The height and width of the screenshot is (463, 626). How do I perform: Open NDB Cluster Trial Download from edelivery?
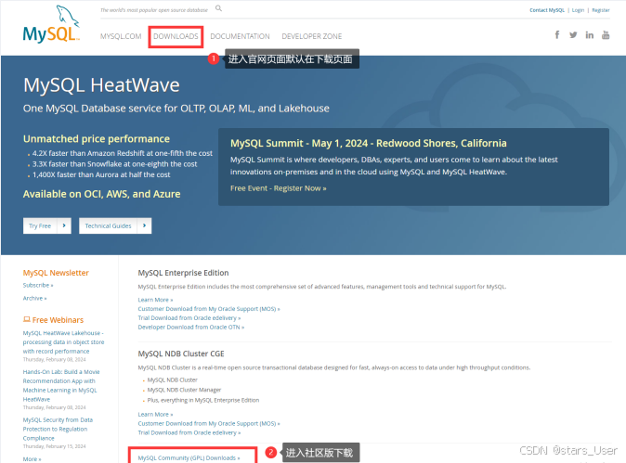click(x=189, y=433)
